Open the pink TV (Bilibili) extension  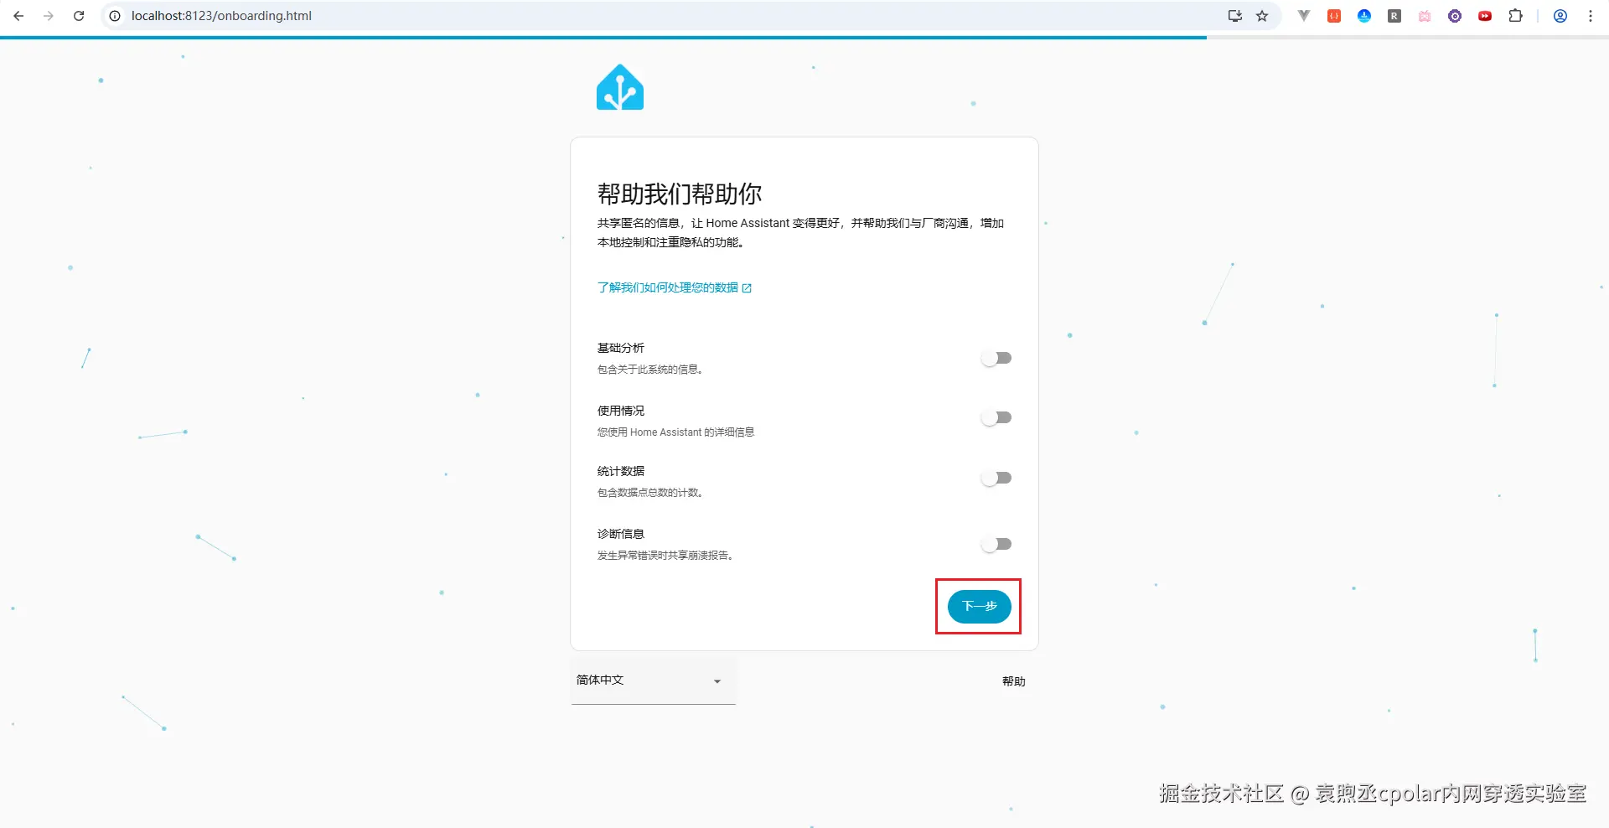tap(1425, 16)
